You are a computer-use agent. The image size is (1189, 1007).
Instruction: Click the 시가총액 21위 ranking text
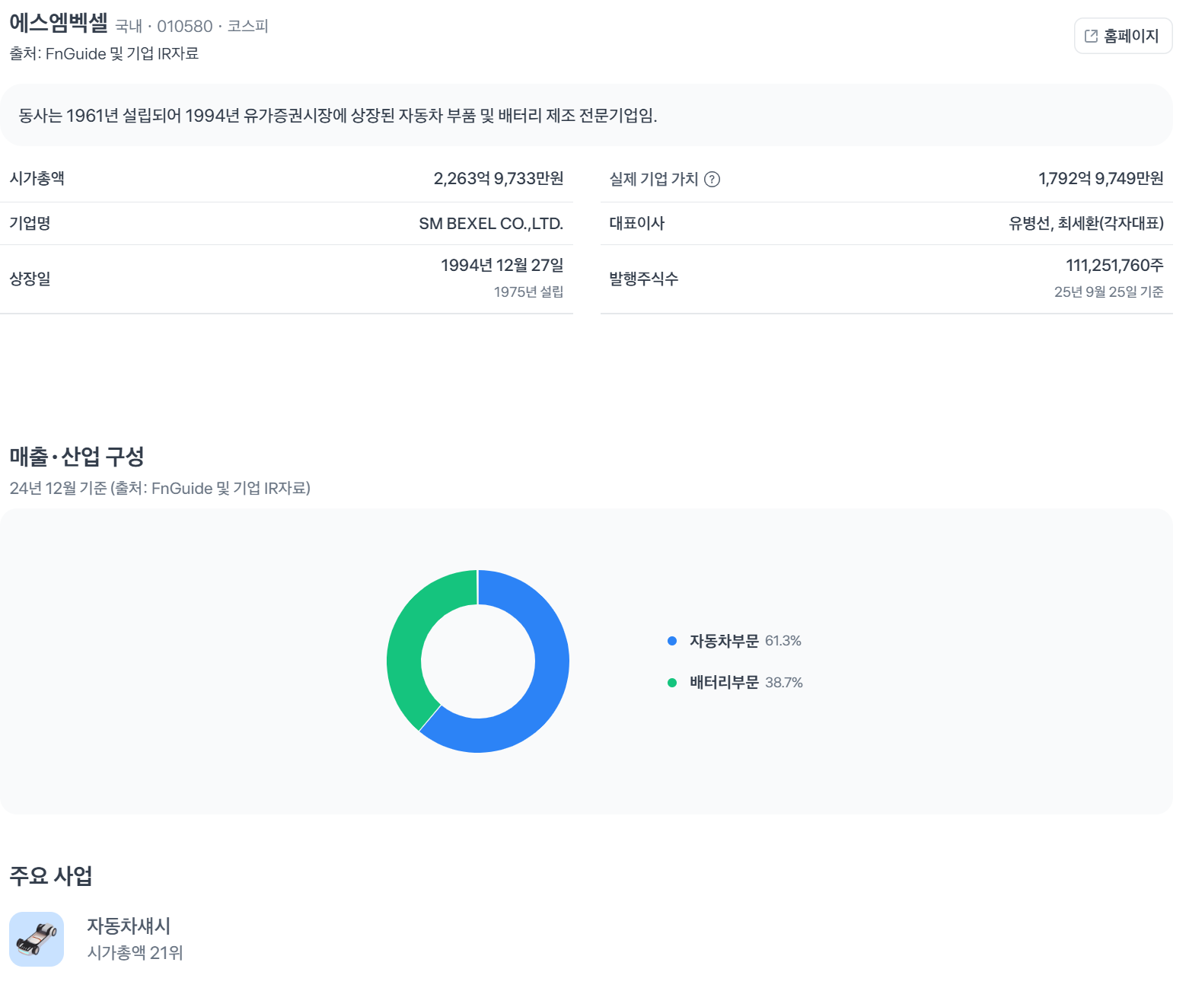click(135, 953)
